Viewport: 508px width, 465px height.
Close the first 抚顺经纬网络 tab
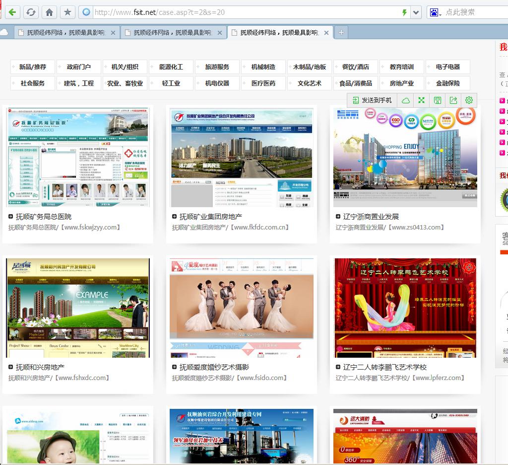click(x=113, y=33)
